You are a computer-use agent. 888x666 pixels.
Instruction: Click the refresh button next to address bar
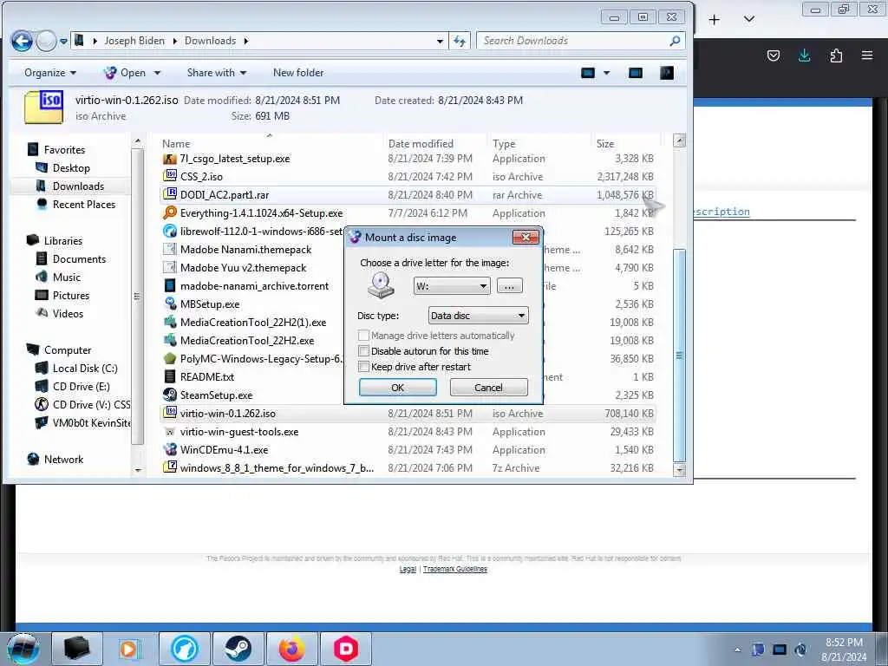click(x=460, y=41)
